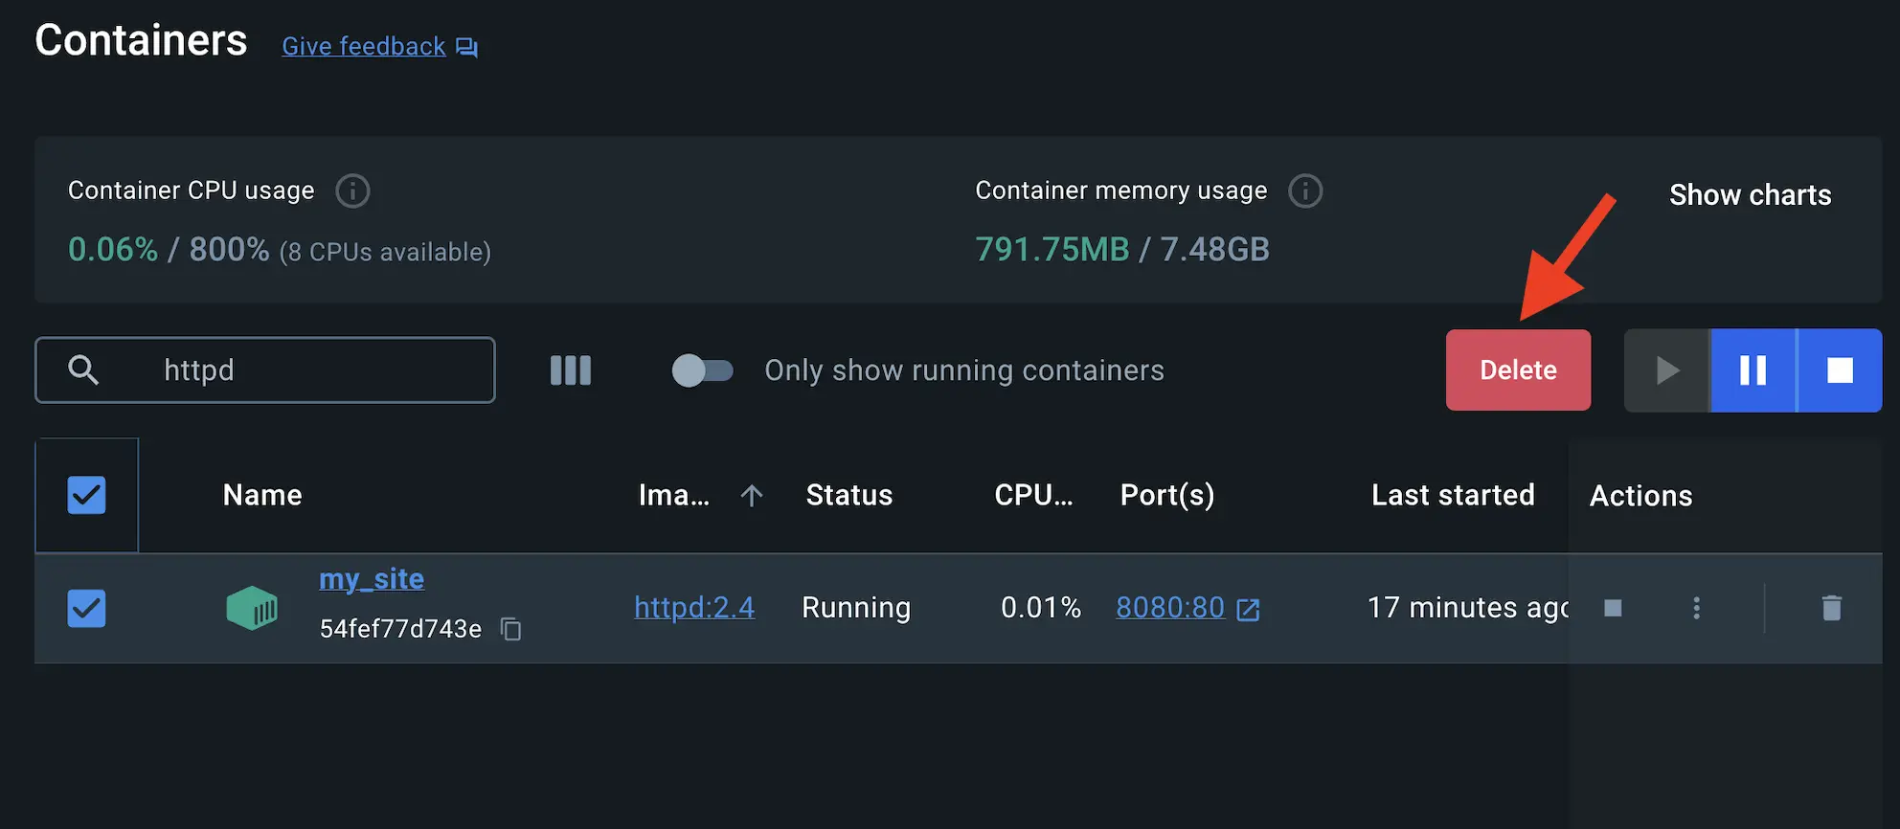Reverse the Image column sort order
Image resolution: width=1900 pixels, height=829 pixels.
pyautogui.click(x=751, y=495)
